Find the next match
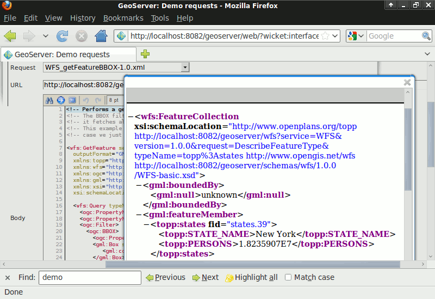Viewport: 435px width, 299px height. 206,277
